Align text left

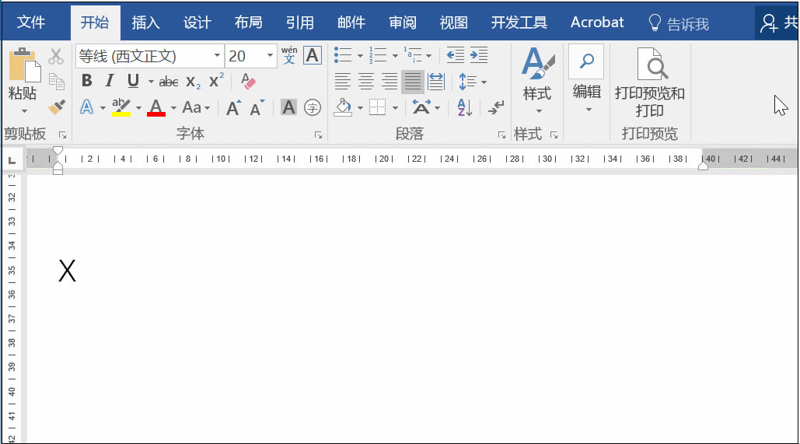(342, 81)
